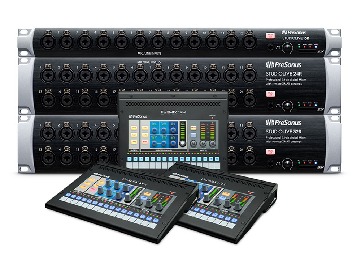Click the headphone volume knob on StudioLive 16R
361x264 pixels.
pyautogui.click(x=288, y=48)
